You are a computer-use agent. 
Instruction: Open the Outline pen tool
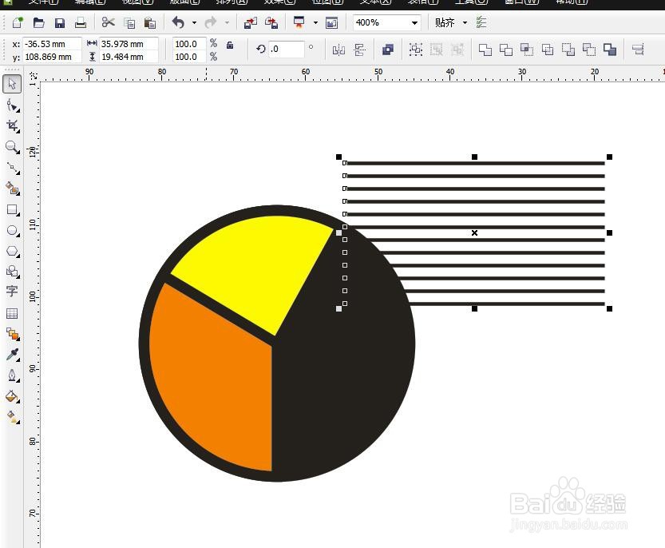click(x=12, y=375)
